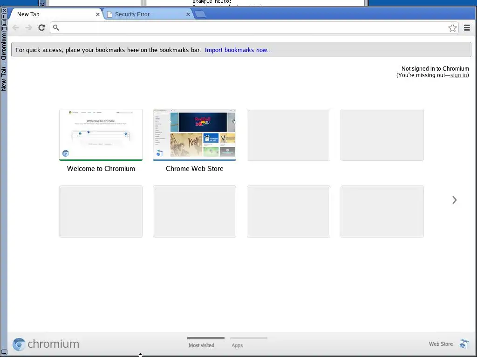
Task: Click the Web Store icon at the bottom right
Action: pos(464,344)
